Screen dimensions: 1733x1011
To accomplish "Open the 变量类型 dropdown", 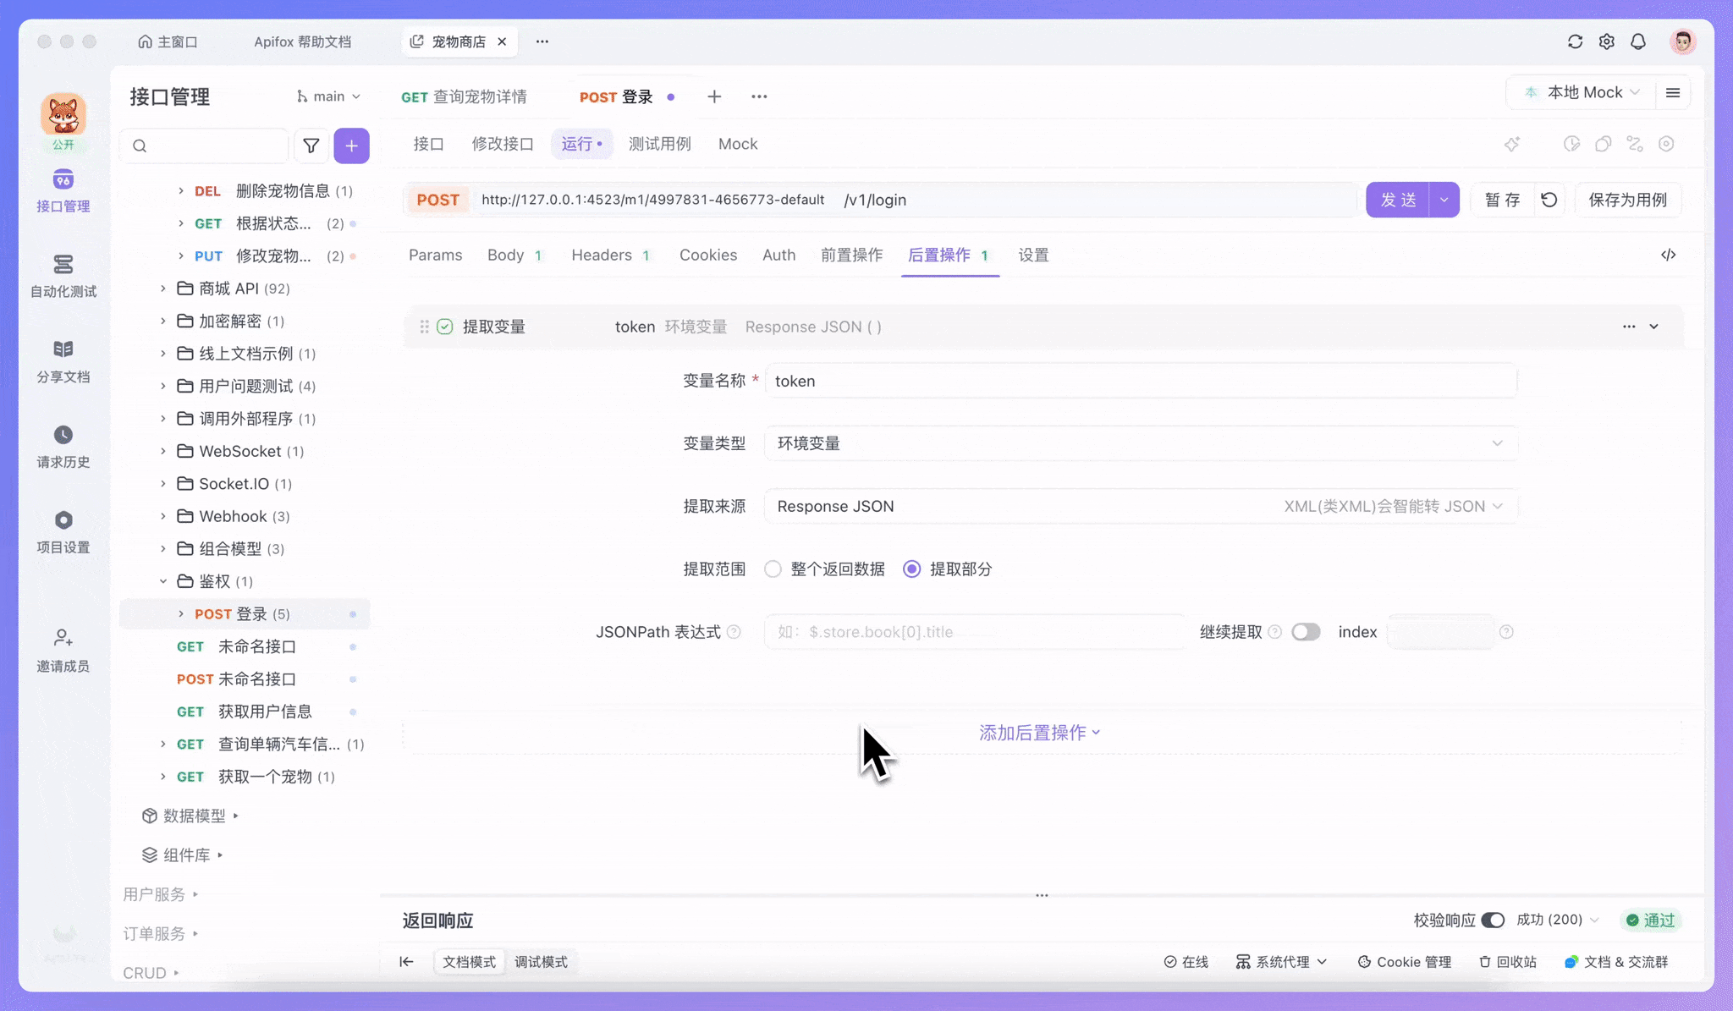I will 1140,443.
